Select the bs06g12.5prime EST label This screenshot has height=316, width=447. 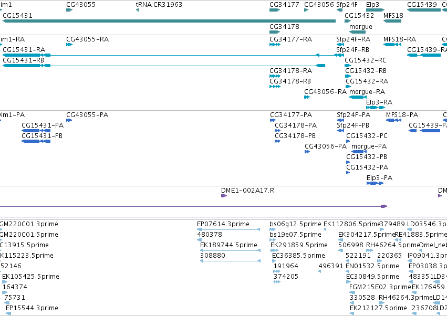[x=295, y=224]
